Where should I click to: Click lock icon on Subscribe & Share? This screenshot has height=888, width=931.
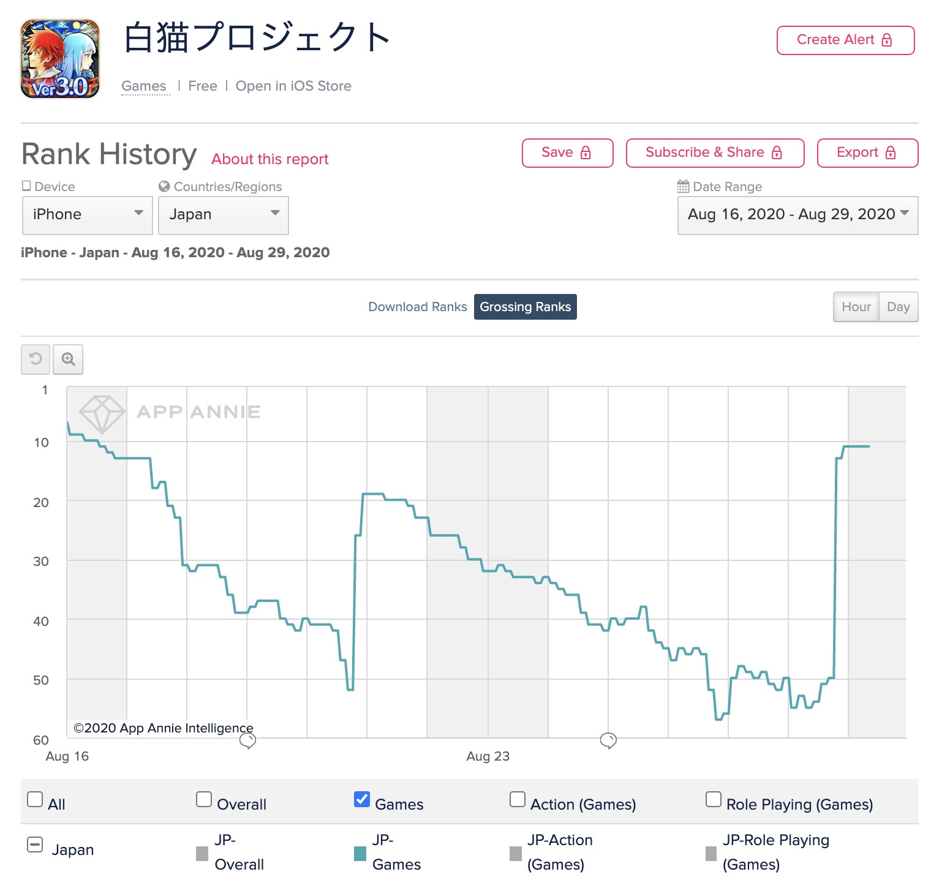(x=777, y=152)
